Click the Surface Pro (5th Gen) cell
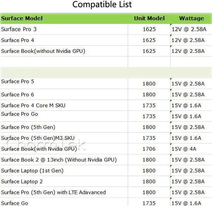212x206 pixels. coord(64,127)
